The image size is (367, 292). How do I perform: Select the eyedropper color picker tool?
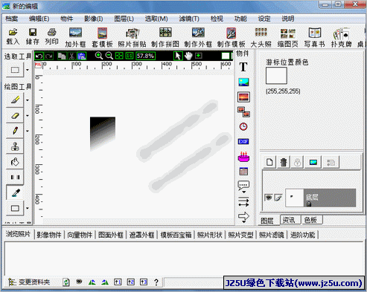[15, 192]
